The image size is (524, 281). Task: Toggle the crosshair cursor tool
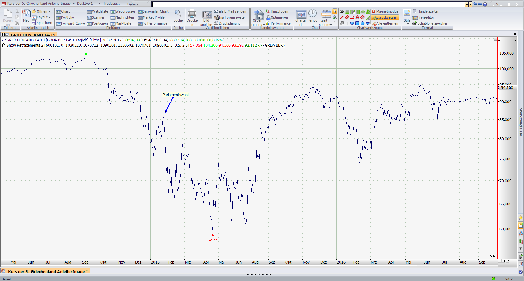[335, 23]
